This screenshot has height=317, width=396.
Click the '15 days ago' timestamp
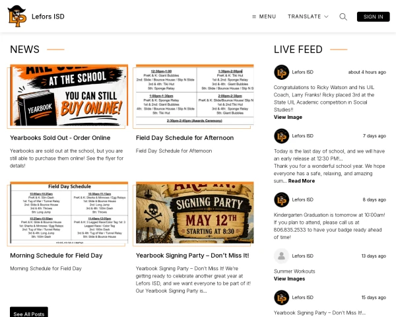[374, 297]
